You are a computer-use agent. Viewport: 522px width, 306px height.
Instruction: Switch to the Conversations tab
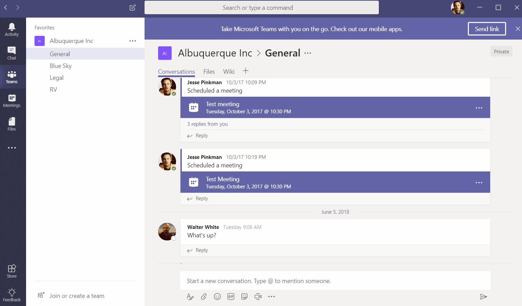coord(176,72)
